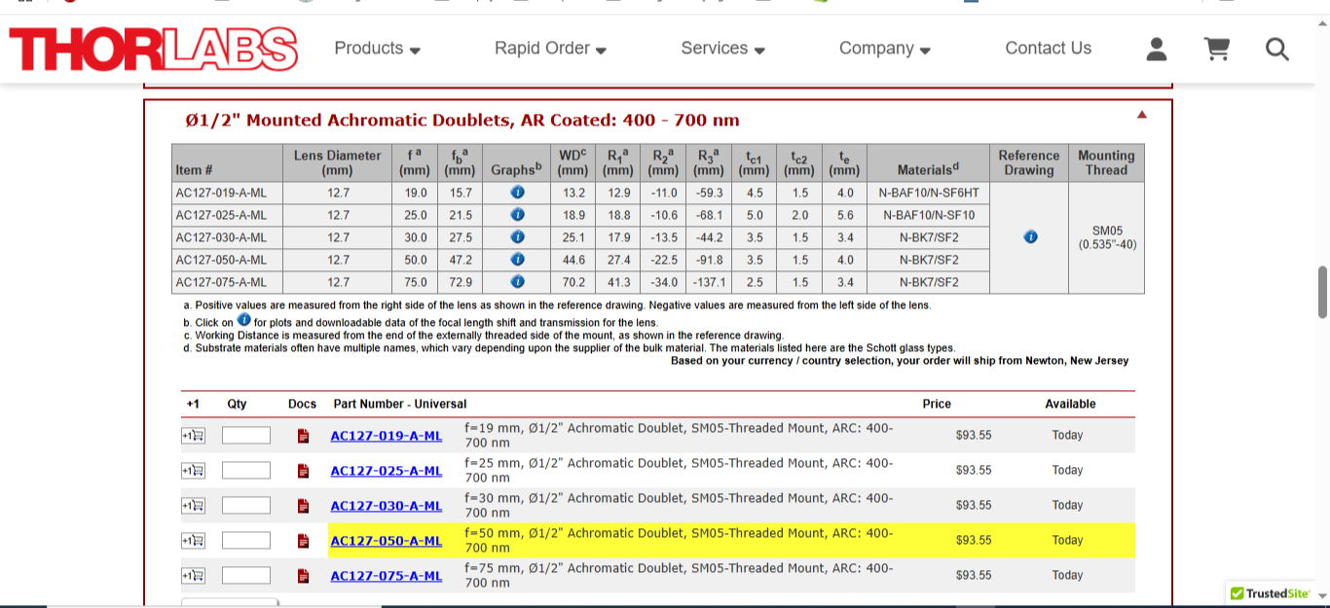Select the $93.55 price for AC127-050-A-ML
Image resolution: width=1330 pixels, height=608 pixels.
(x=974, y=541)
